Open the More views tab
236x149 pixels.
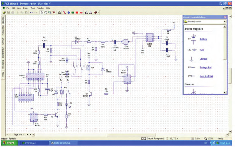[3, 75]
